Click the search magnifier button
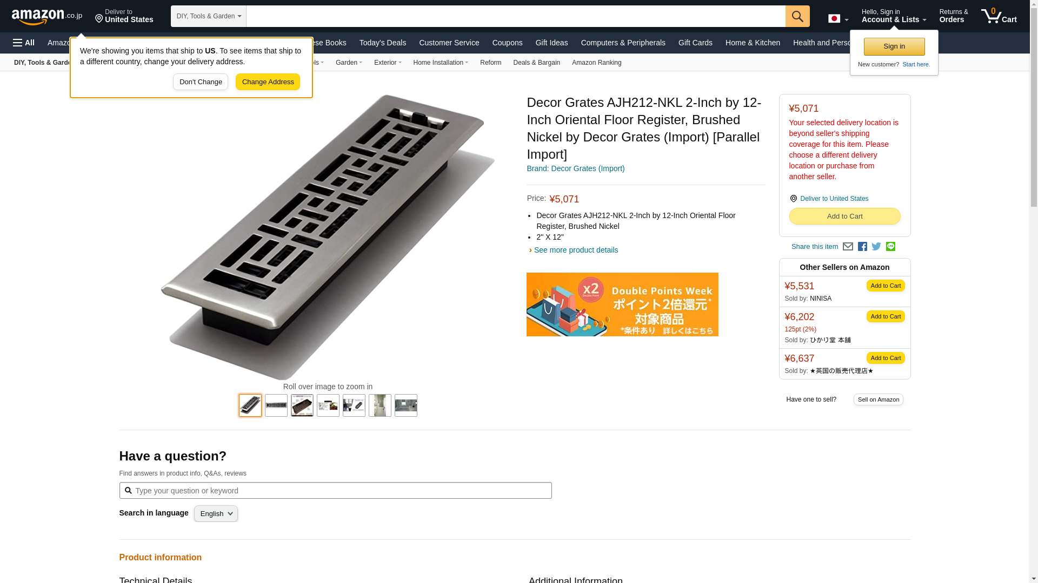 coord(797,16)
